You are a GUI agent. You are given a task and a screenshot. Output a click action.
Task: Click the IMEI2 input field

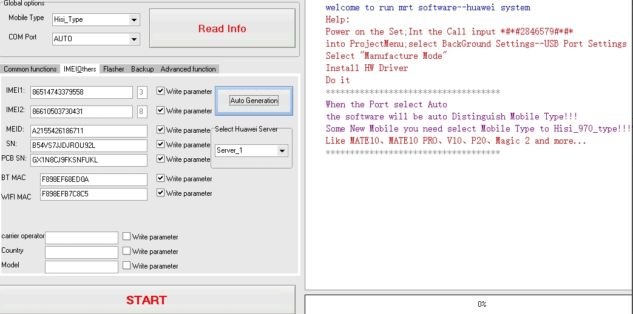pyautogui.click(x=81, y=112)
